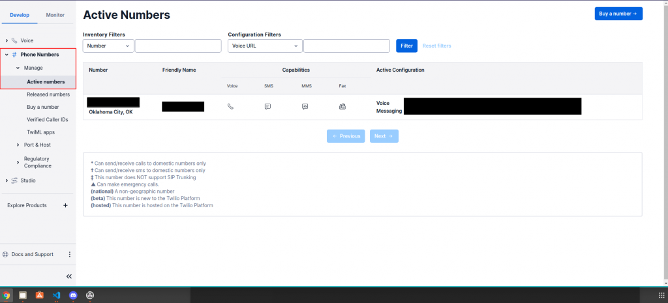The width and height of the screenshot is (668, 303).
Task: Click the hash icon beside Phone Numbers
Action: tap(14, 55)
